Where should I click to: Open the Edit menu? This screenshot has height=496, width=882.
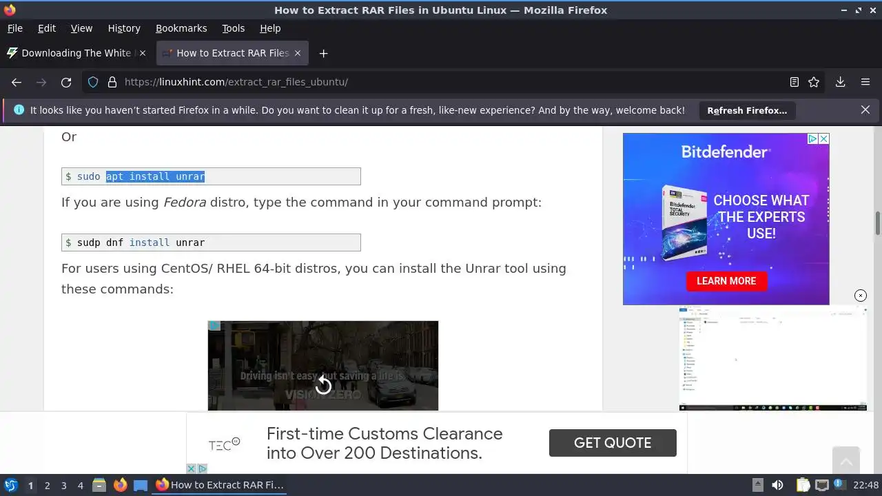(x=47, y=28)
